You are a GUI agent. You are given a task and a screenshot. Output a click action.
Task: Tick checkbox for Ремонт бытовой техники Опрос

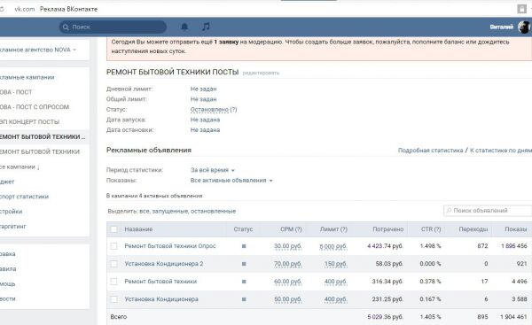pyautogui.click(x=113, y=246)
